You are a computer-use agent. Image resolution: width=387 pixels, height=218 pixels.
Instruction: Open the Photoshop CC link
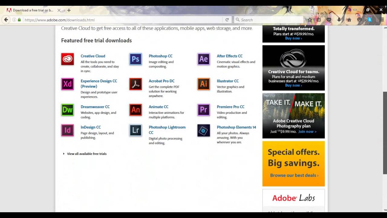(x=161, y=56)
